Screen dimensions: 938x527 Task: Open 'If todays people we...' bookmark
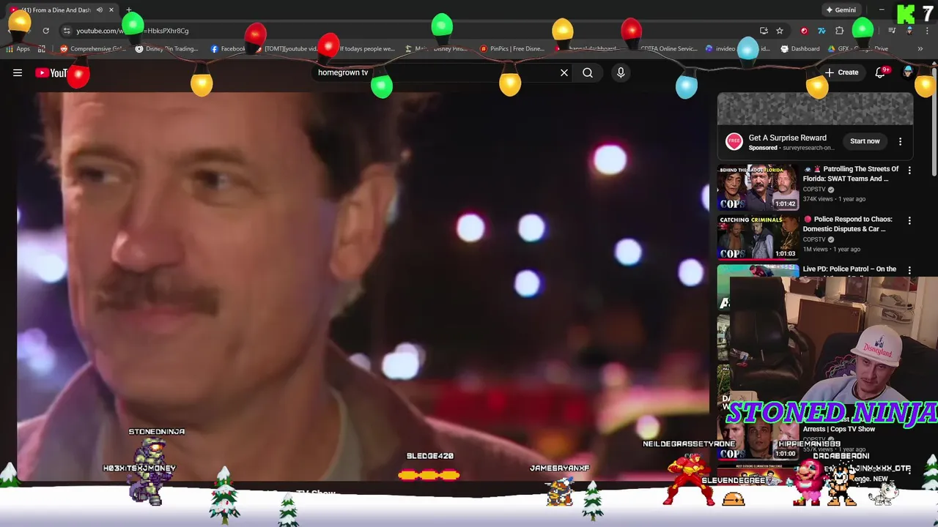[366, 49]
